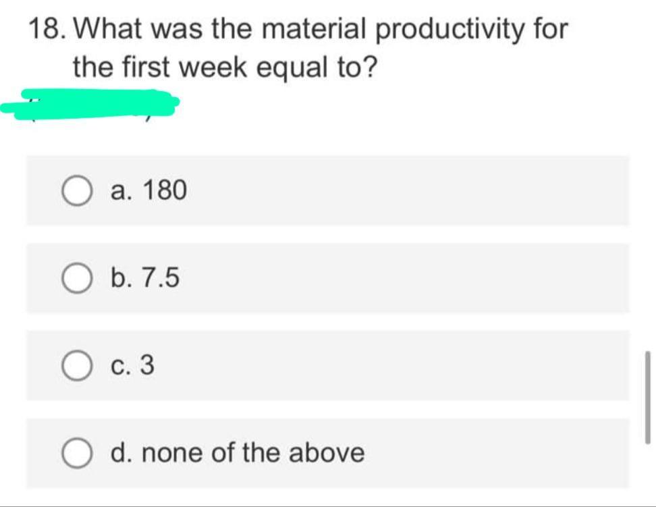This screenshot has width=656, height=507.
Task: Select radio button for option b. 7.5
Action: (76, 277)
